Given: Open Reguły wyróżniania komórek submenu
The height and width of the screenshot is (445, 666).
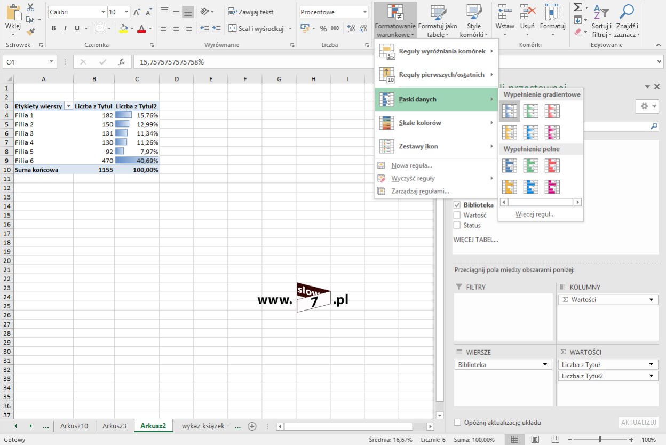Looking at the screenshot, I should tap(437, 51).
